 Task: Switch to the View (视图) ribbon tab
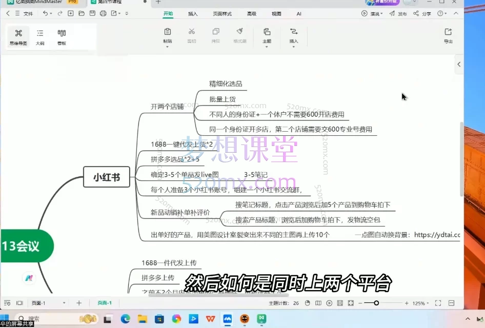tap(276, 14)
